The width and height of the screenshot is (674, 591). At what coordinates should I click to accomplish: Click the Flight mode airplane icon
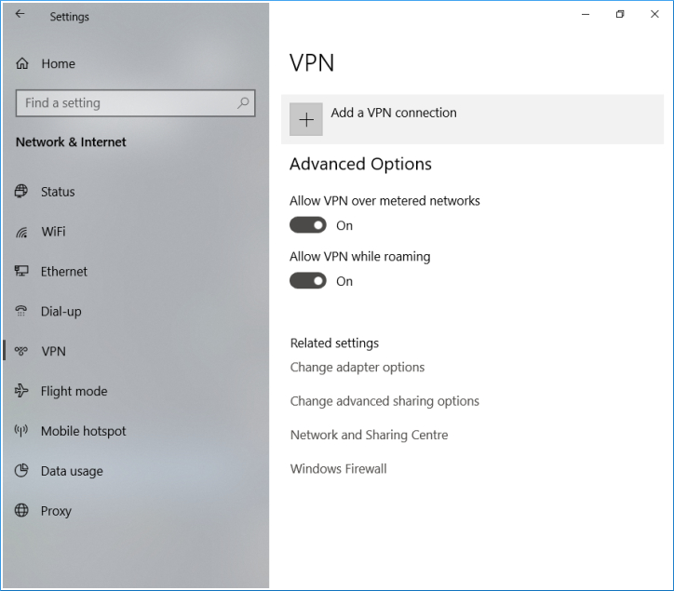coord(21,392)
